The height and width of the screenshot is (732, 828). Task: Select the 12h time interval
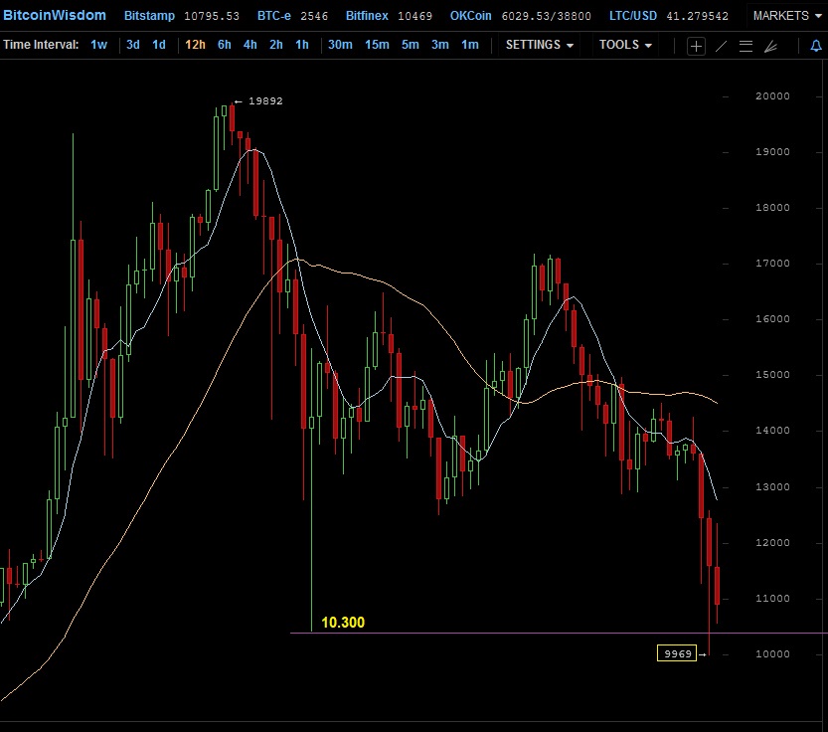click(x=195, y=45)
